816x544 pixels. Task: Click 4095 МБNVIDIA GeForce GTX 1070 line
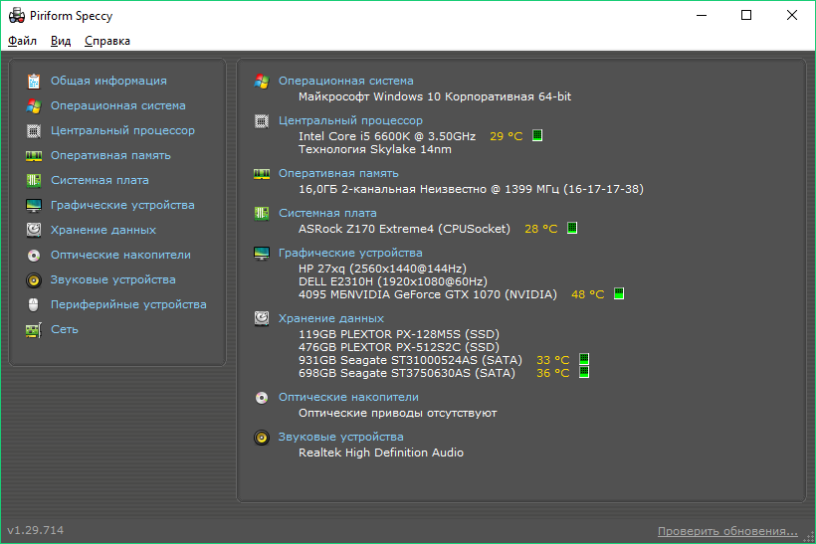click(x=428, y=294)
